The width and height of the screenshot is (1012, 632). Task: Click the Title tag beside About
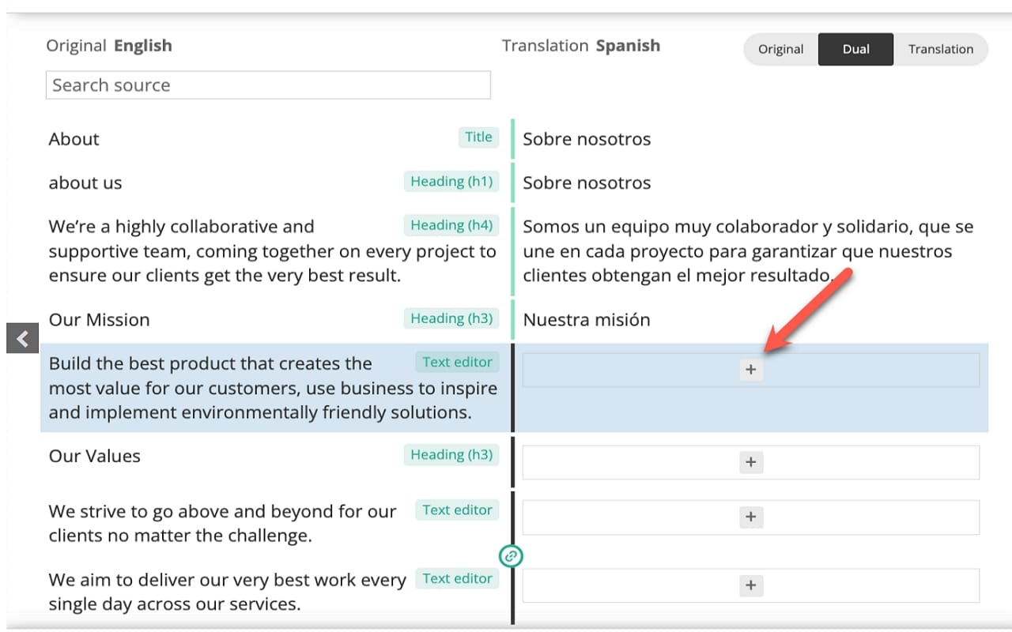478,137
